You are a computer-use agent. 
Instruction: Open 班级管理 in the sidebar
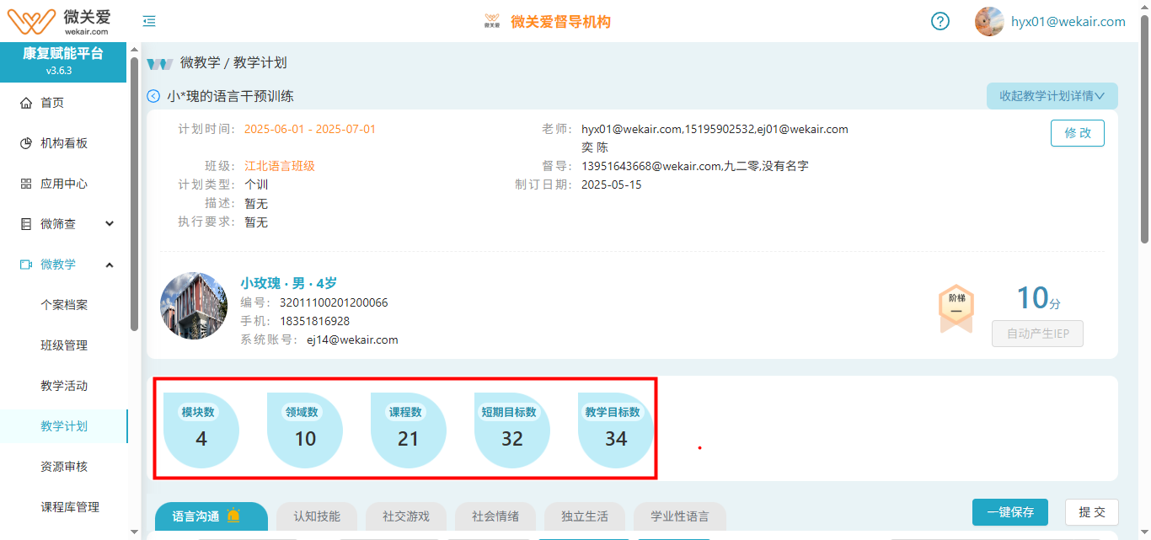click(x=64, y=345)
